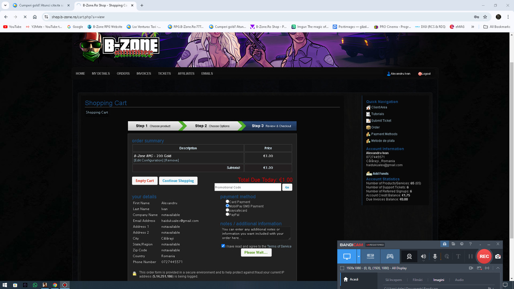514x289 pixels.
Task: Start recording with the red REC button
Action: 484,256
